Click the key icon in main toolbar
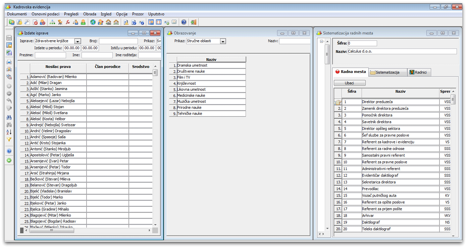Screen dimensions: 467x248 [x=27, y=22]
